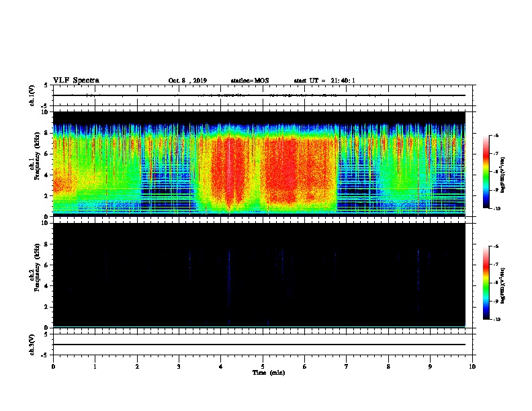This screenshot has height=411, width=532.
Task: Click the "5" tick of ch.1(V) axis
Action: [46, 85]
